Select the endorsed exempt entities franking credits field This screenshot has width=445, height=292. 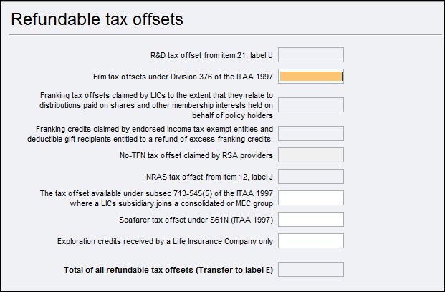pos(311,133)
